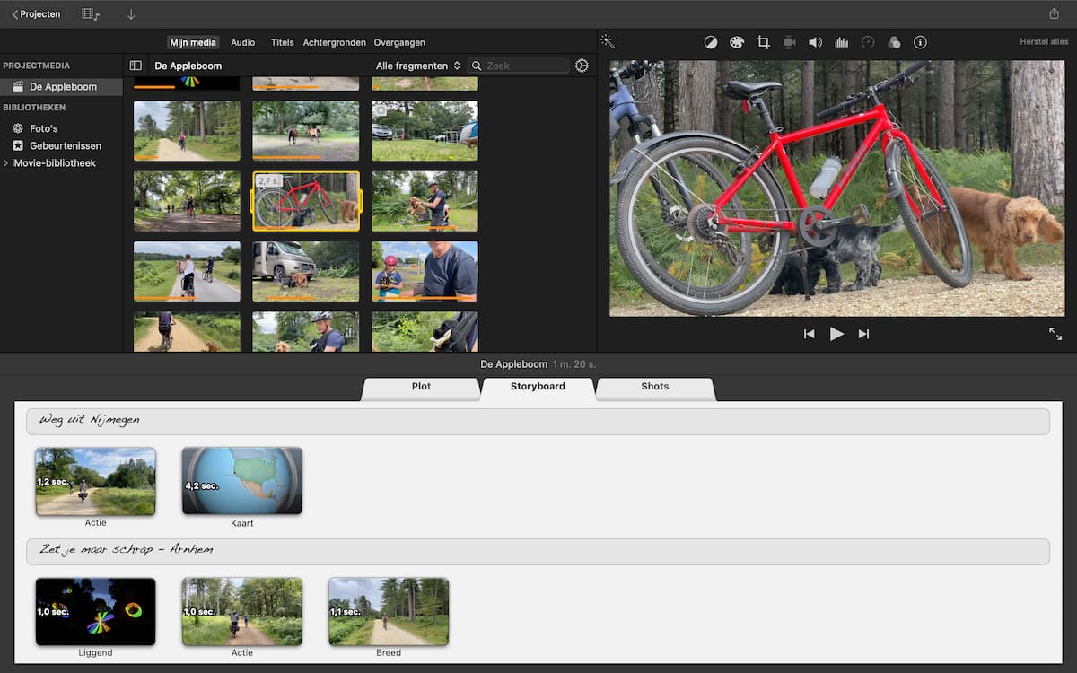
Task: Switch to the Shots tab
Action: 654,387
